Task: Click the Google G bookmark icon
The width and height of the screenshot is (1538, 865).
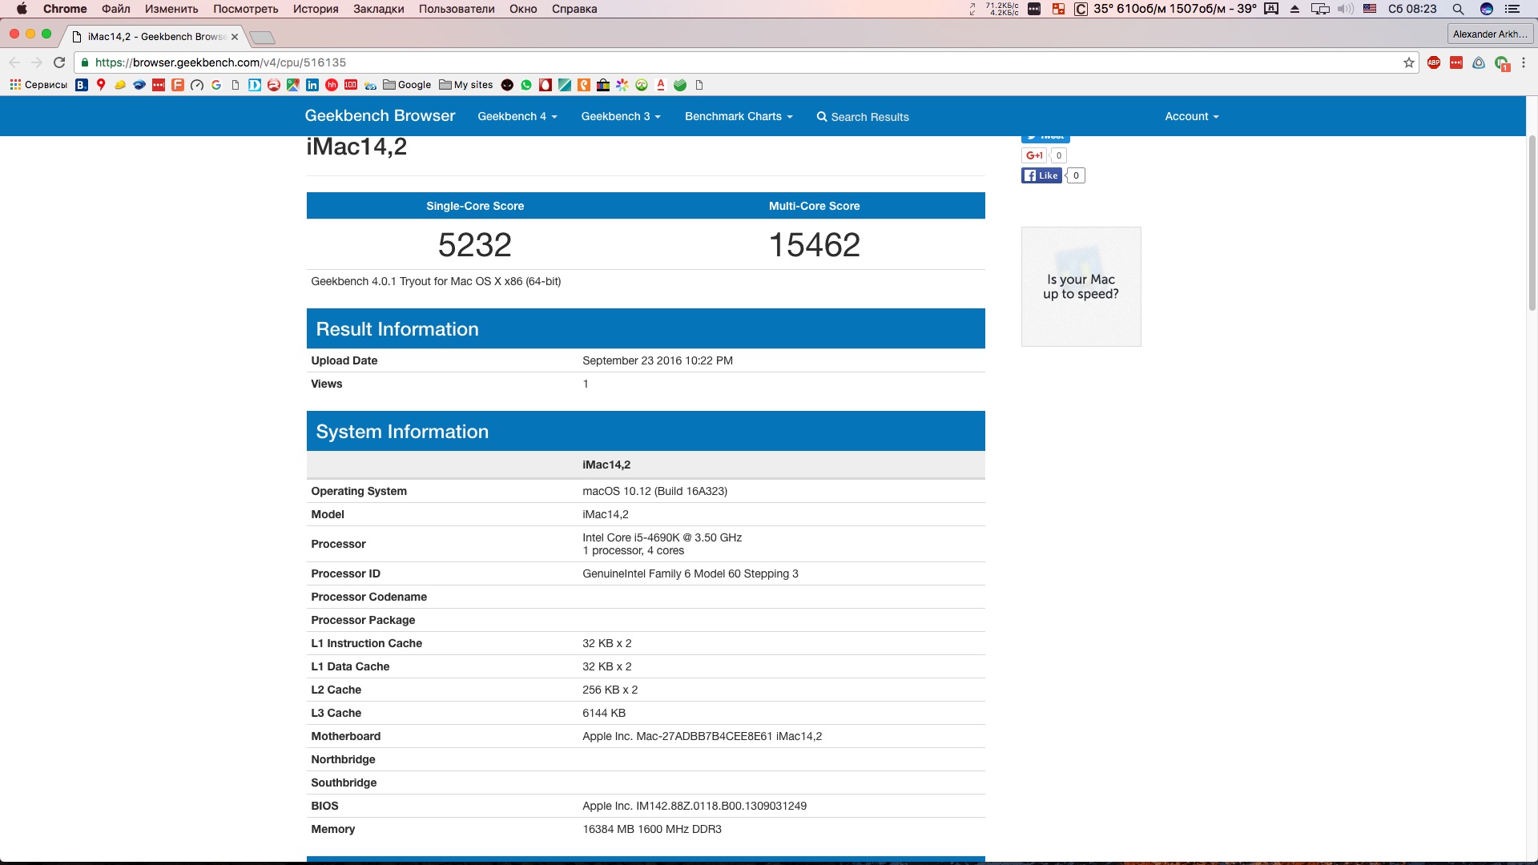Action: click(216, 85)
